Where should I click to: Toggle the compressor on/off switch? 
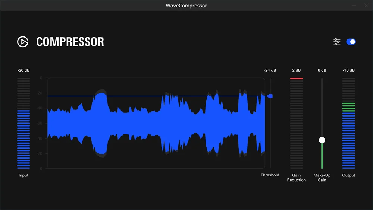click(351, 42)
